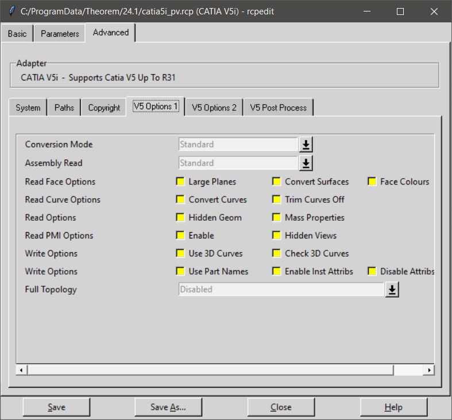Check the Use Part Names option
Viewport: 452px width, 420px height.
coord(180,271)
